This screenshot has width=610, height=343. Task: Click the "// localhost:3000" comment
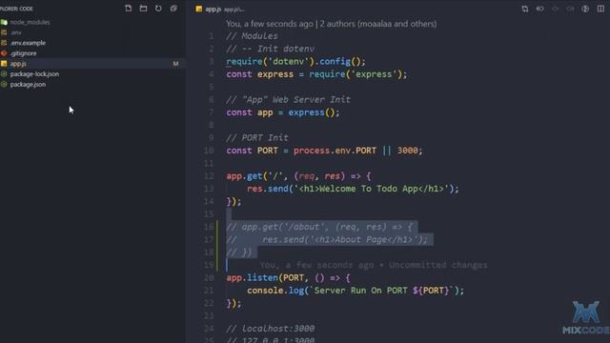click(270, 329)
